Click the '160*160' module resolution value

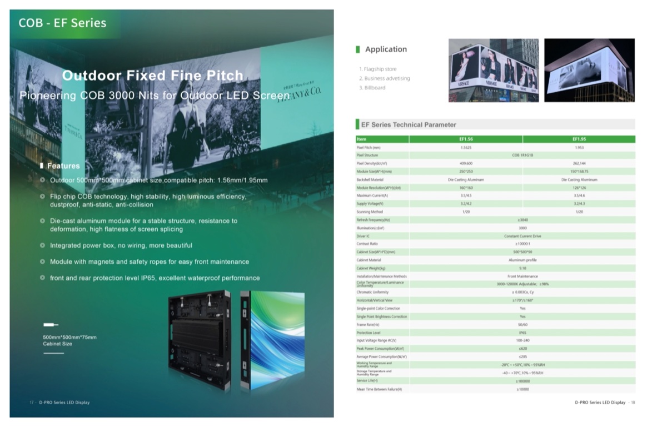pyautogui.click(x=466, y=188)
